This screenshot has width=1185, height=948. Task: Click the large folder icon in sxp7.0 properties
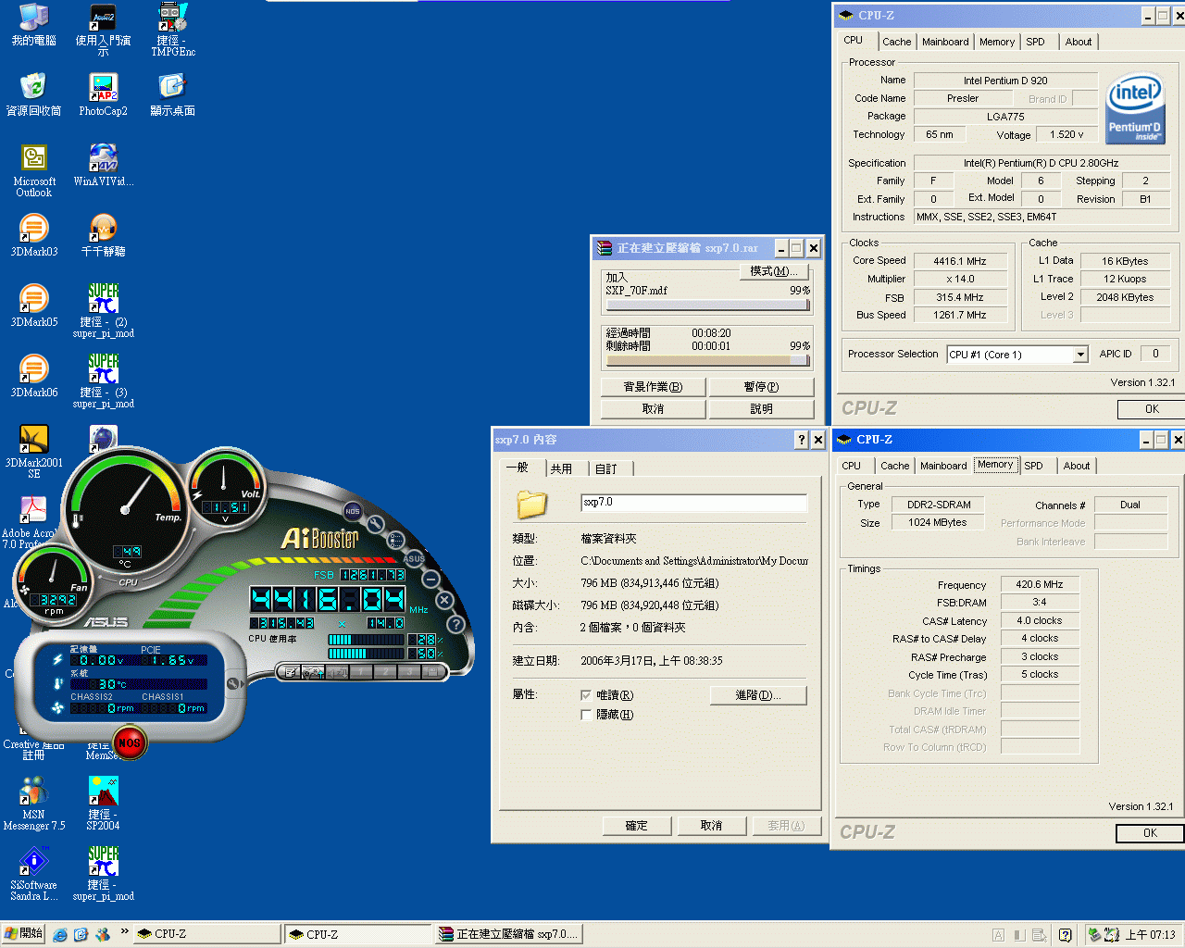pos(531,504)
